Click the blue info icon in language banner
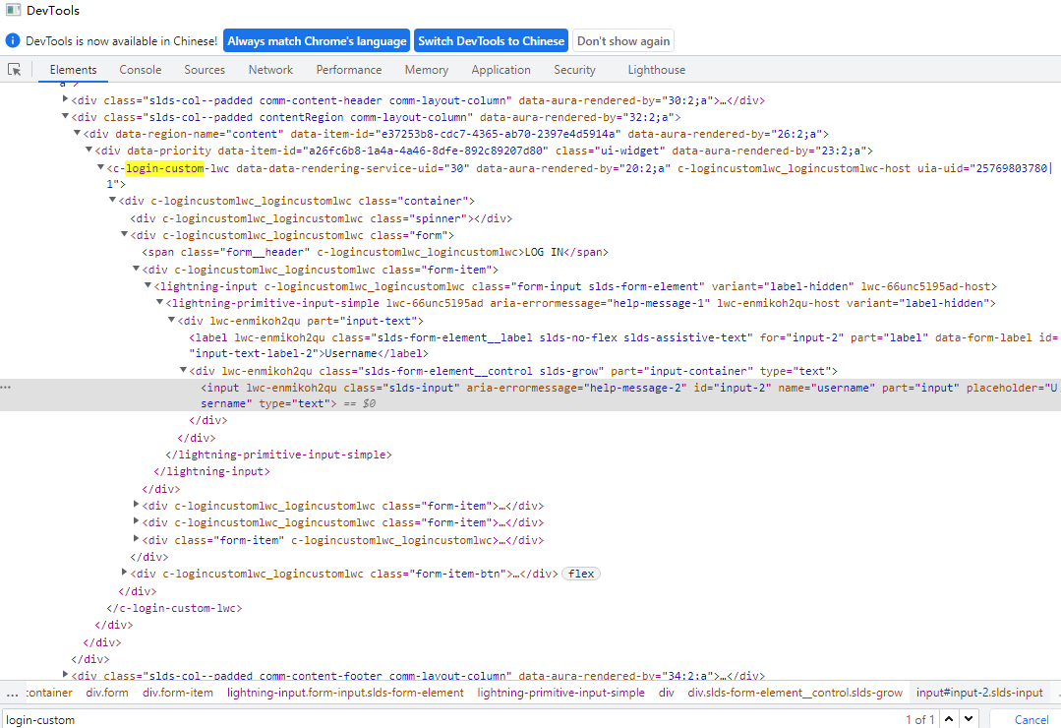Viewport: 1061px width, 728px height. click(x=13, y=40)
